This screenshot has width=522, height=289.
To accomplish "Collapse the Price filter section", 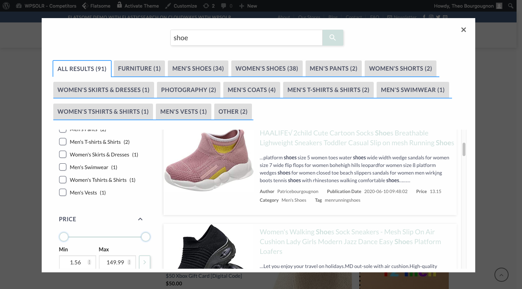I will [x=140, y=219].
